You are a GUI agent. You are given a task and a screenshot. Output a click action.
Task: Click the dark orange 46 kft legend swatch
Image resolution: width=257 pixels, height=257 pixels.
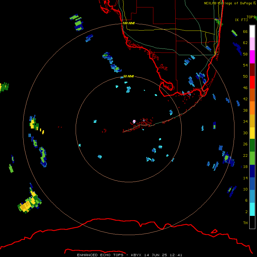pos(252,95)
